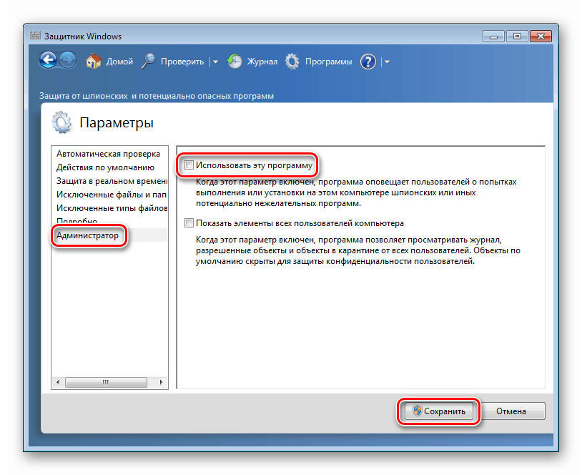Toggle Показать элементы всех пользователей компьютера checkbox
Image resolution: width=582 pixels, height=475 pixels.
(x=189, y=222)
